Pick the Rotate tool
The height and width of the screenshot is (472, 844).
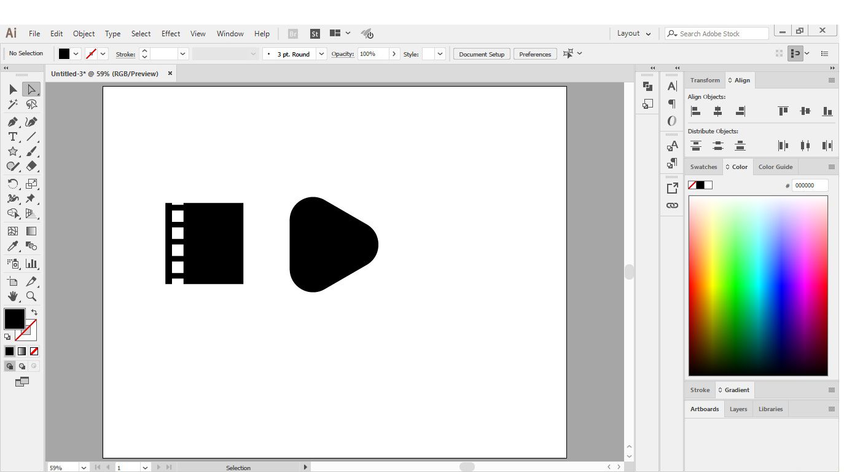[x=13, y=183]
